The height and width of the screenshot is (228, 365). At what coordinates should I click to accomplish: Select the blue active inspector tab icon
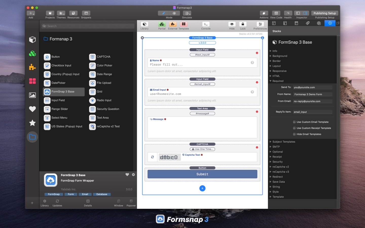pyautogui.click(x=330, y=23)
